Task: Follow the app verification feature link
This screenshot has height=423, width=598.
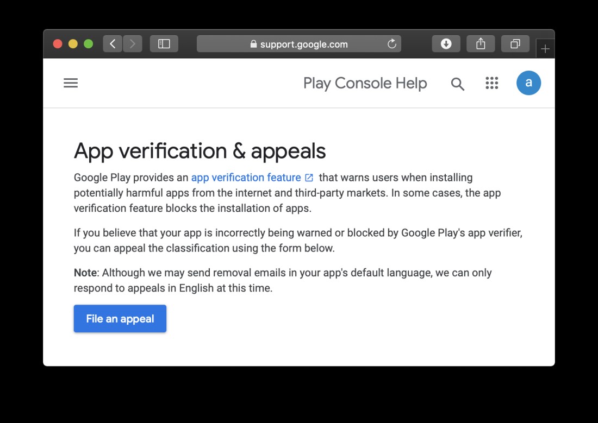Action: point(246,178)
